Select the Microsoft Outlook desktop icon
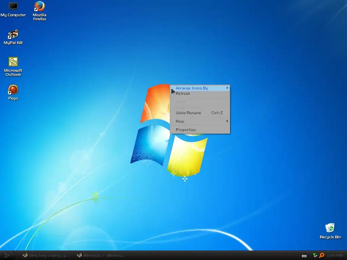This screenshot has width=347, height=260. (x=13, y=67)
